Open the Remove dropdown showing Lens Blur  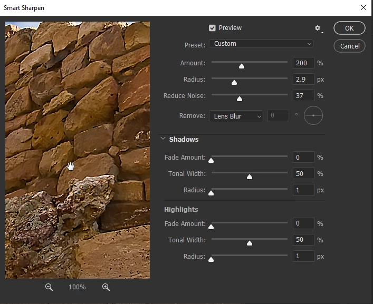pyautogui.click(x=236, y=116)
